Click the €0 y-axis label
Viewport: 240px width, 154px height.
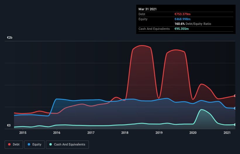point(9,125)
